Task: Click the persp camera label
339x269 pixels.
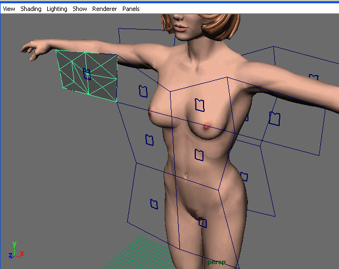Action: [x=216, y=262]
